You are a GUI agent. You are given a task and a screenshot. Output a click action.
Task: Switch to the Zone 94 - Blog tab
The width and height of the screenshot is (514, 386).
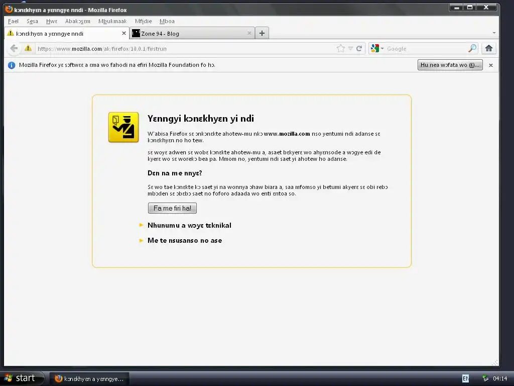coord(192,33)
